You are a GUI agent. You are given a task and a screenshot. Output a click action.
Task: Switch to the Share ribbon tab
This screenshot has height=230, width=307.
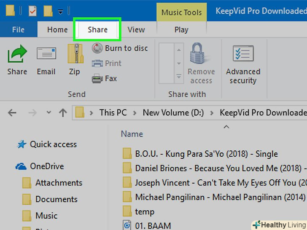[97, 29]
